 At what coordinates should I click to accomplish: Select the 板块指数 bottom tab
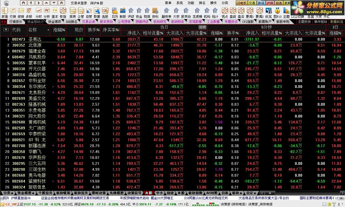pyautogui.click(x=196, y=193)
